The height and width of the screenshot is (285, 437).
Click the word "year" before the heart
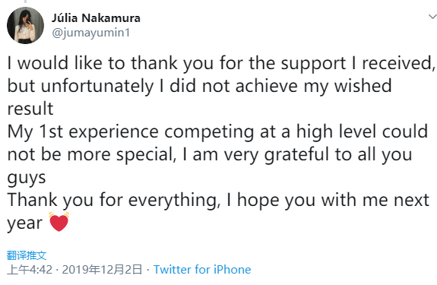click(25, 223)
